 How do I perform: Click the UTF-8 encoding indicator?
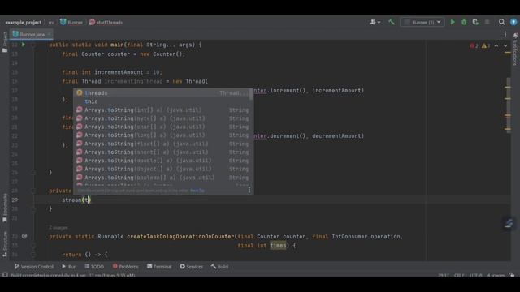click(x=476, y=275)
